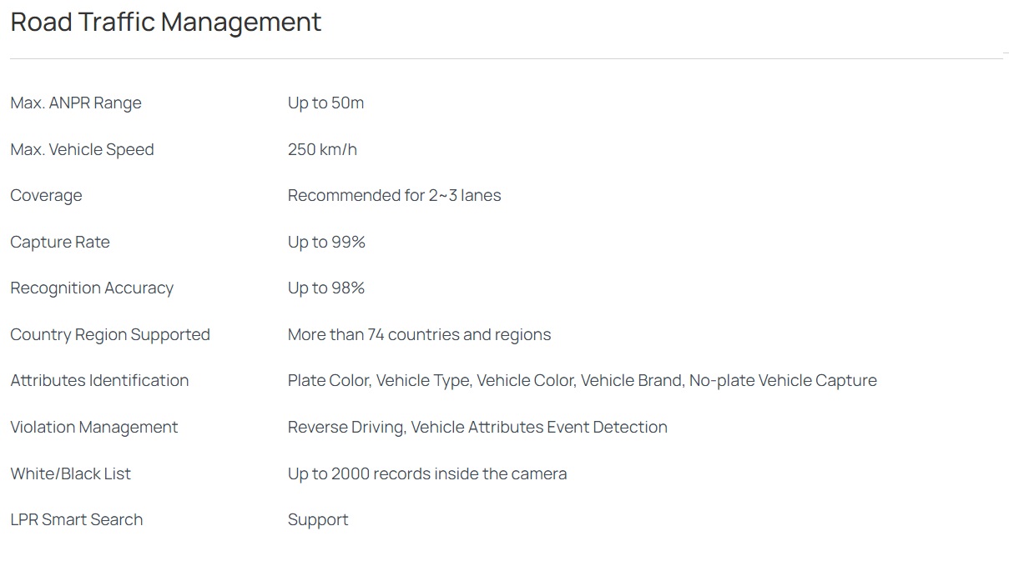Click the Up to 98% value
The image size is (1009, 561).
coord(326,288)
